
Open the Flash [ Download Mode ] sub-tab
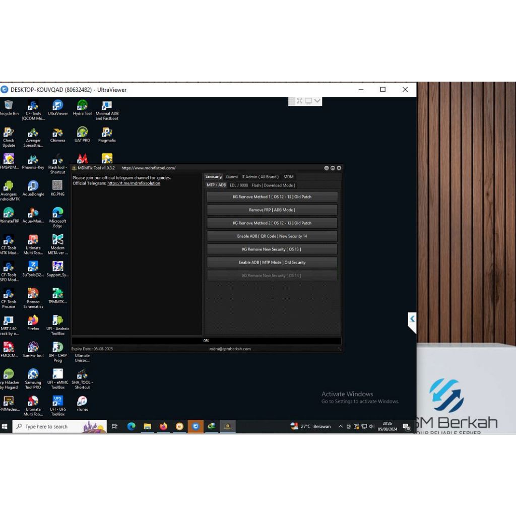pyautogui.click(x=273, y=185)
